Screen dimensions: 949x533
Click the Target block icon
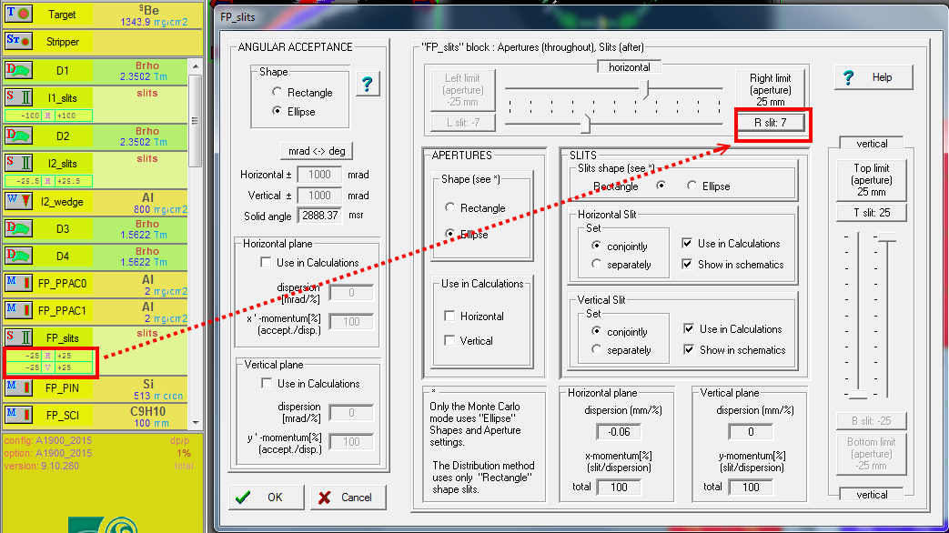coord(19,15)
